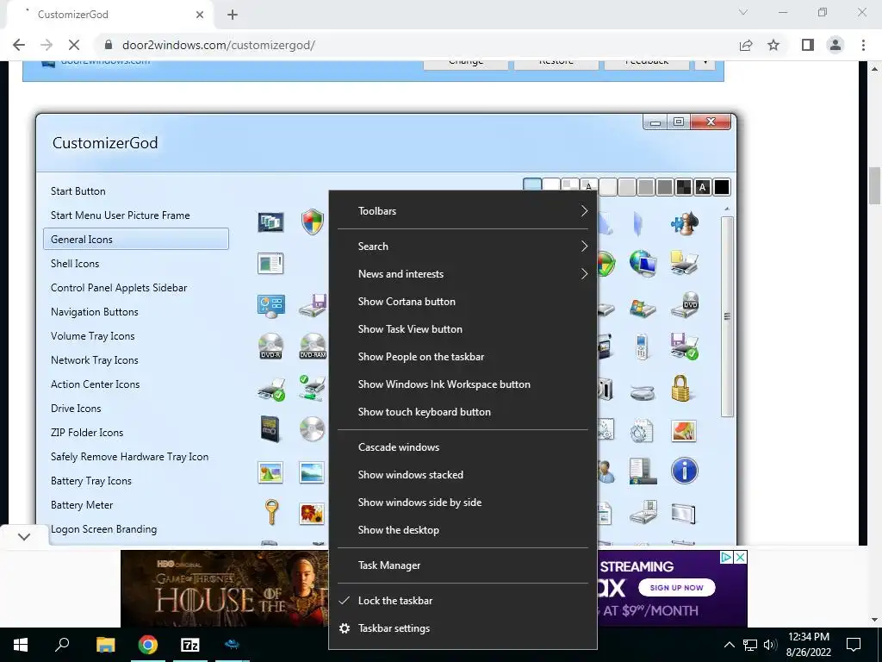Image resolution: width=882 pixels, height=662 pixels.
Task: Bookmark this page with the star
Action: pos(773,45)
